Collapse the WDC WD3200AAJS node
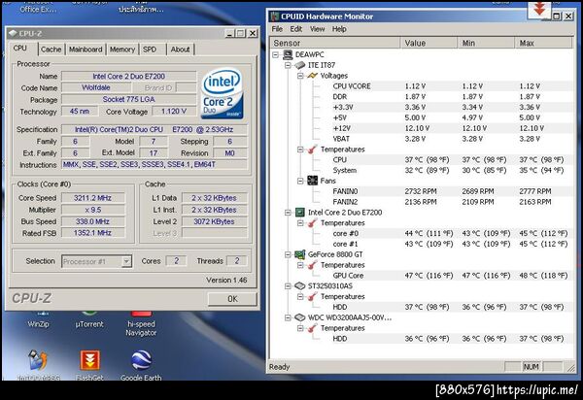Screen dimensions: 583x400 [x=289, y=317]
